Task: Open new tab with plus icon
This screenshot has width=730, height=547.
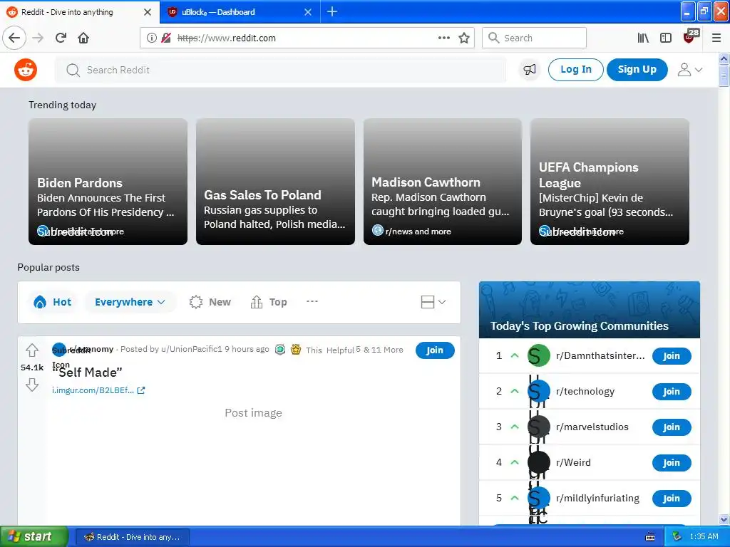Action: pyautogui.click(x=332, y=11)
